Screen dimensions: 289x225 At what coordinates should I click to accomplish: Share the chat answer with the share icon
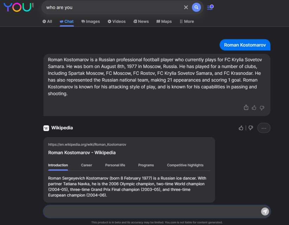[246, 108]
